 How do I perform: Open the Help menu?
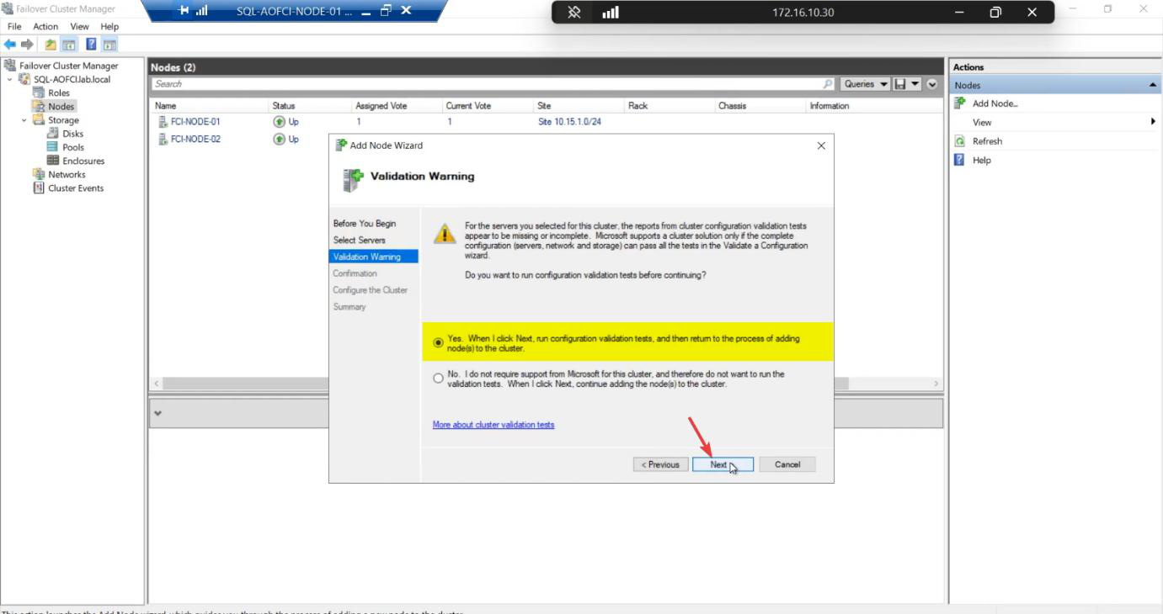pyautogui.click(x=109, y=27)
